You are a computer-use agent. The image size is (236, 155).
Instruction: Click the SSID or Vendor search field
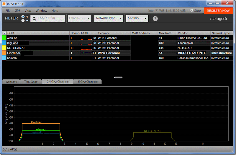[x=47, y=18]
